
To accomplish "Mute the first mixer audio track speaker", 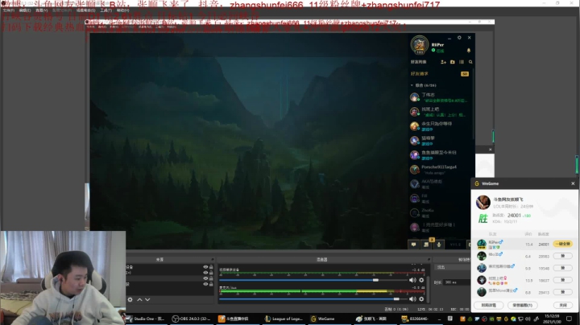I will (412, 280).
